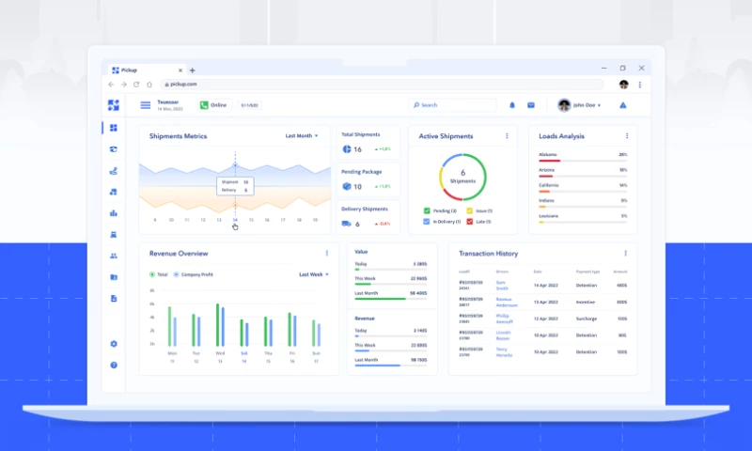
Task: Toggle the Pending checkbox in Active Shipments
Action: tap(427, 210)
